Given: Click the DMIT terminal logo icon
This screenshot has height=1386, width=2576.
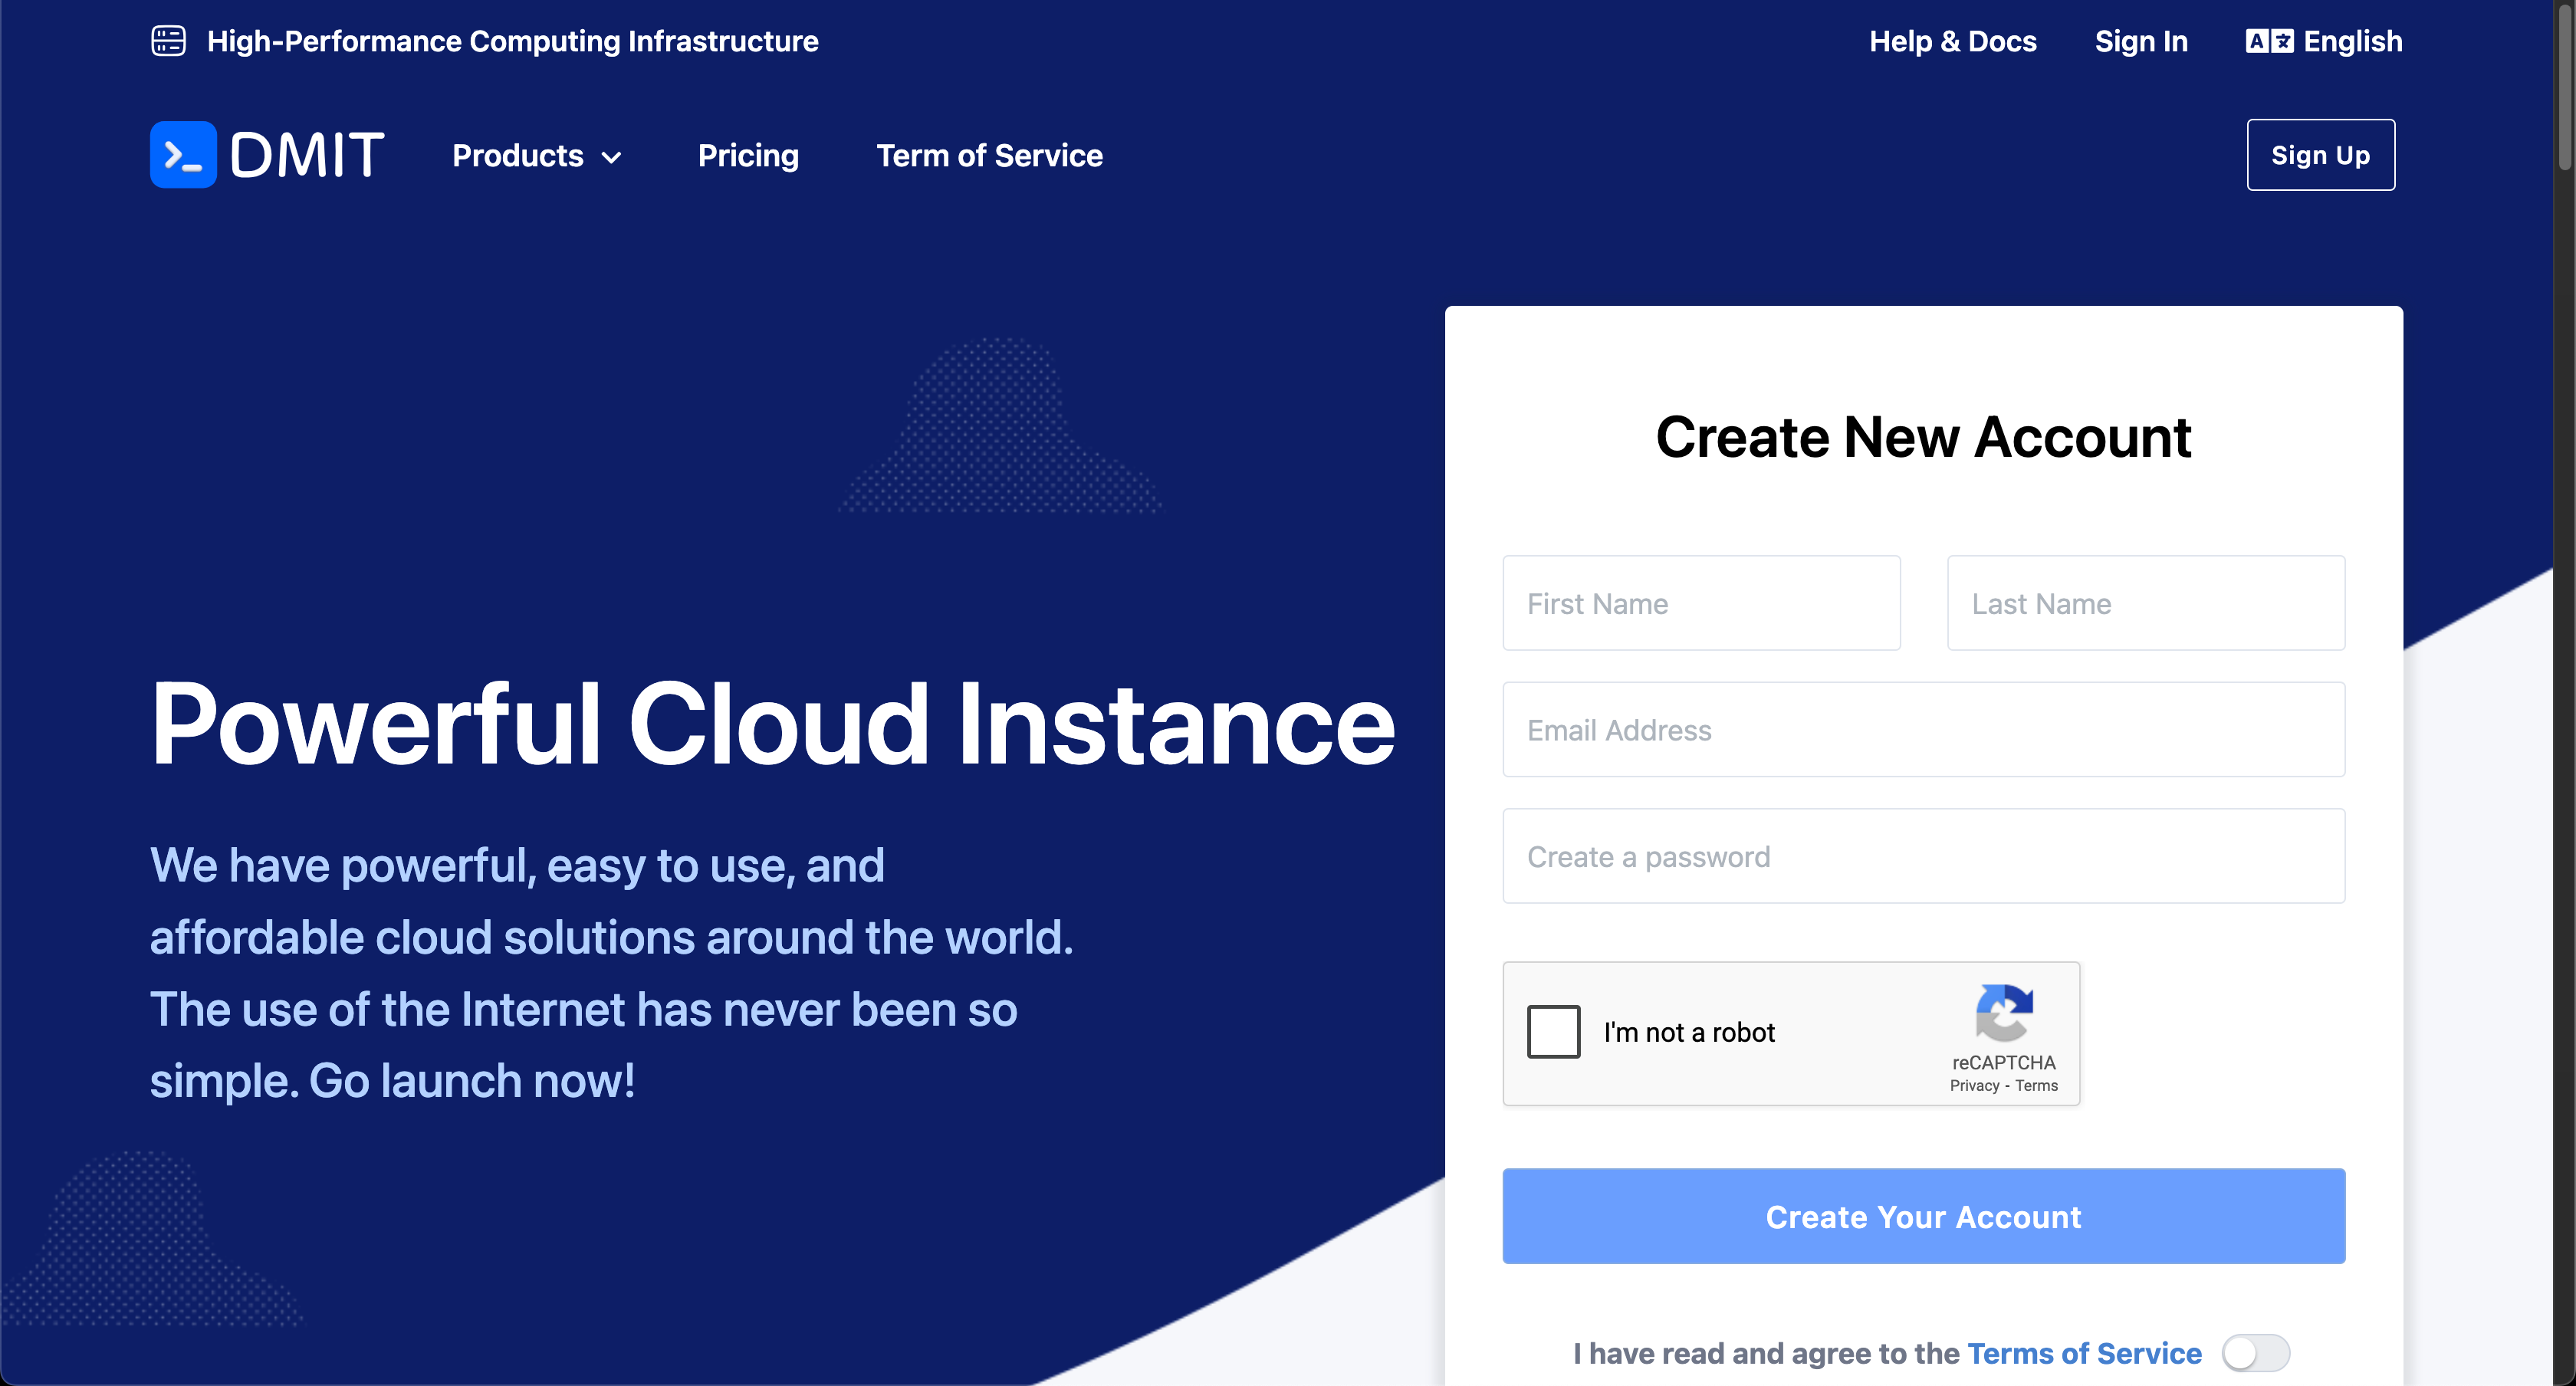Looking at the screenshot, I should pos(183,155).
